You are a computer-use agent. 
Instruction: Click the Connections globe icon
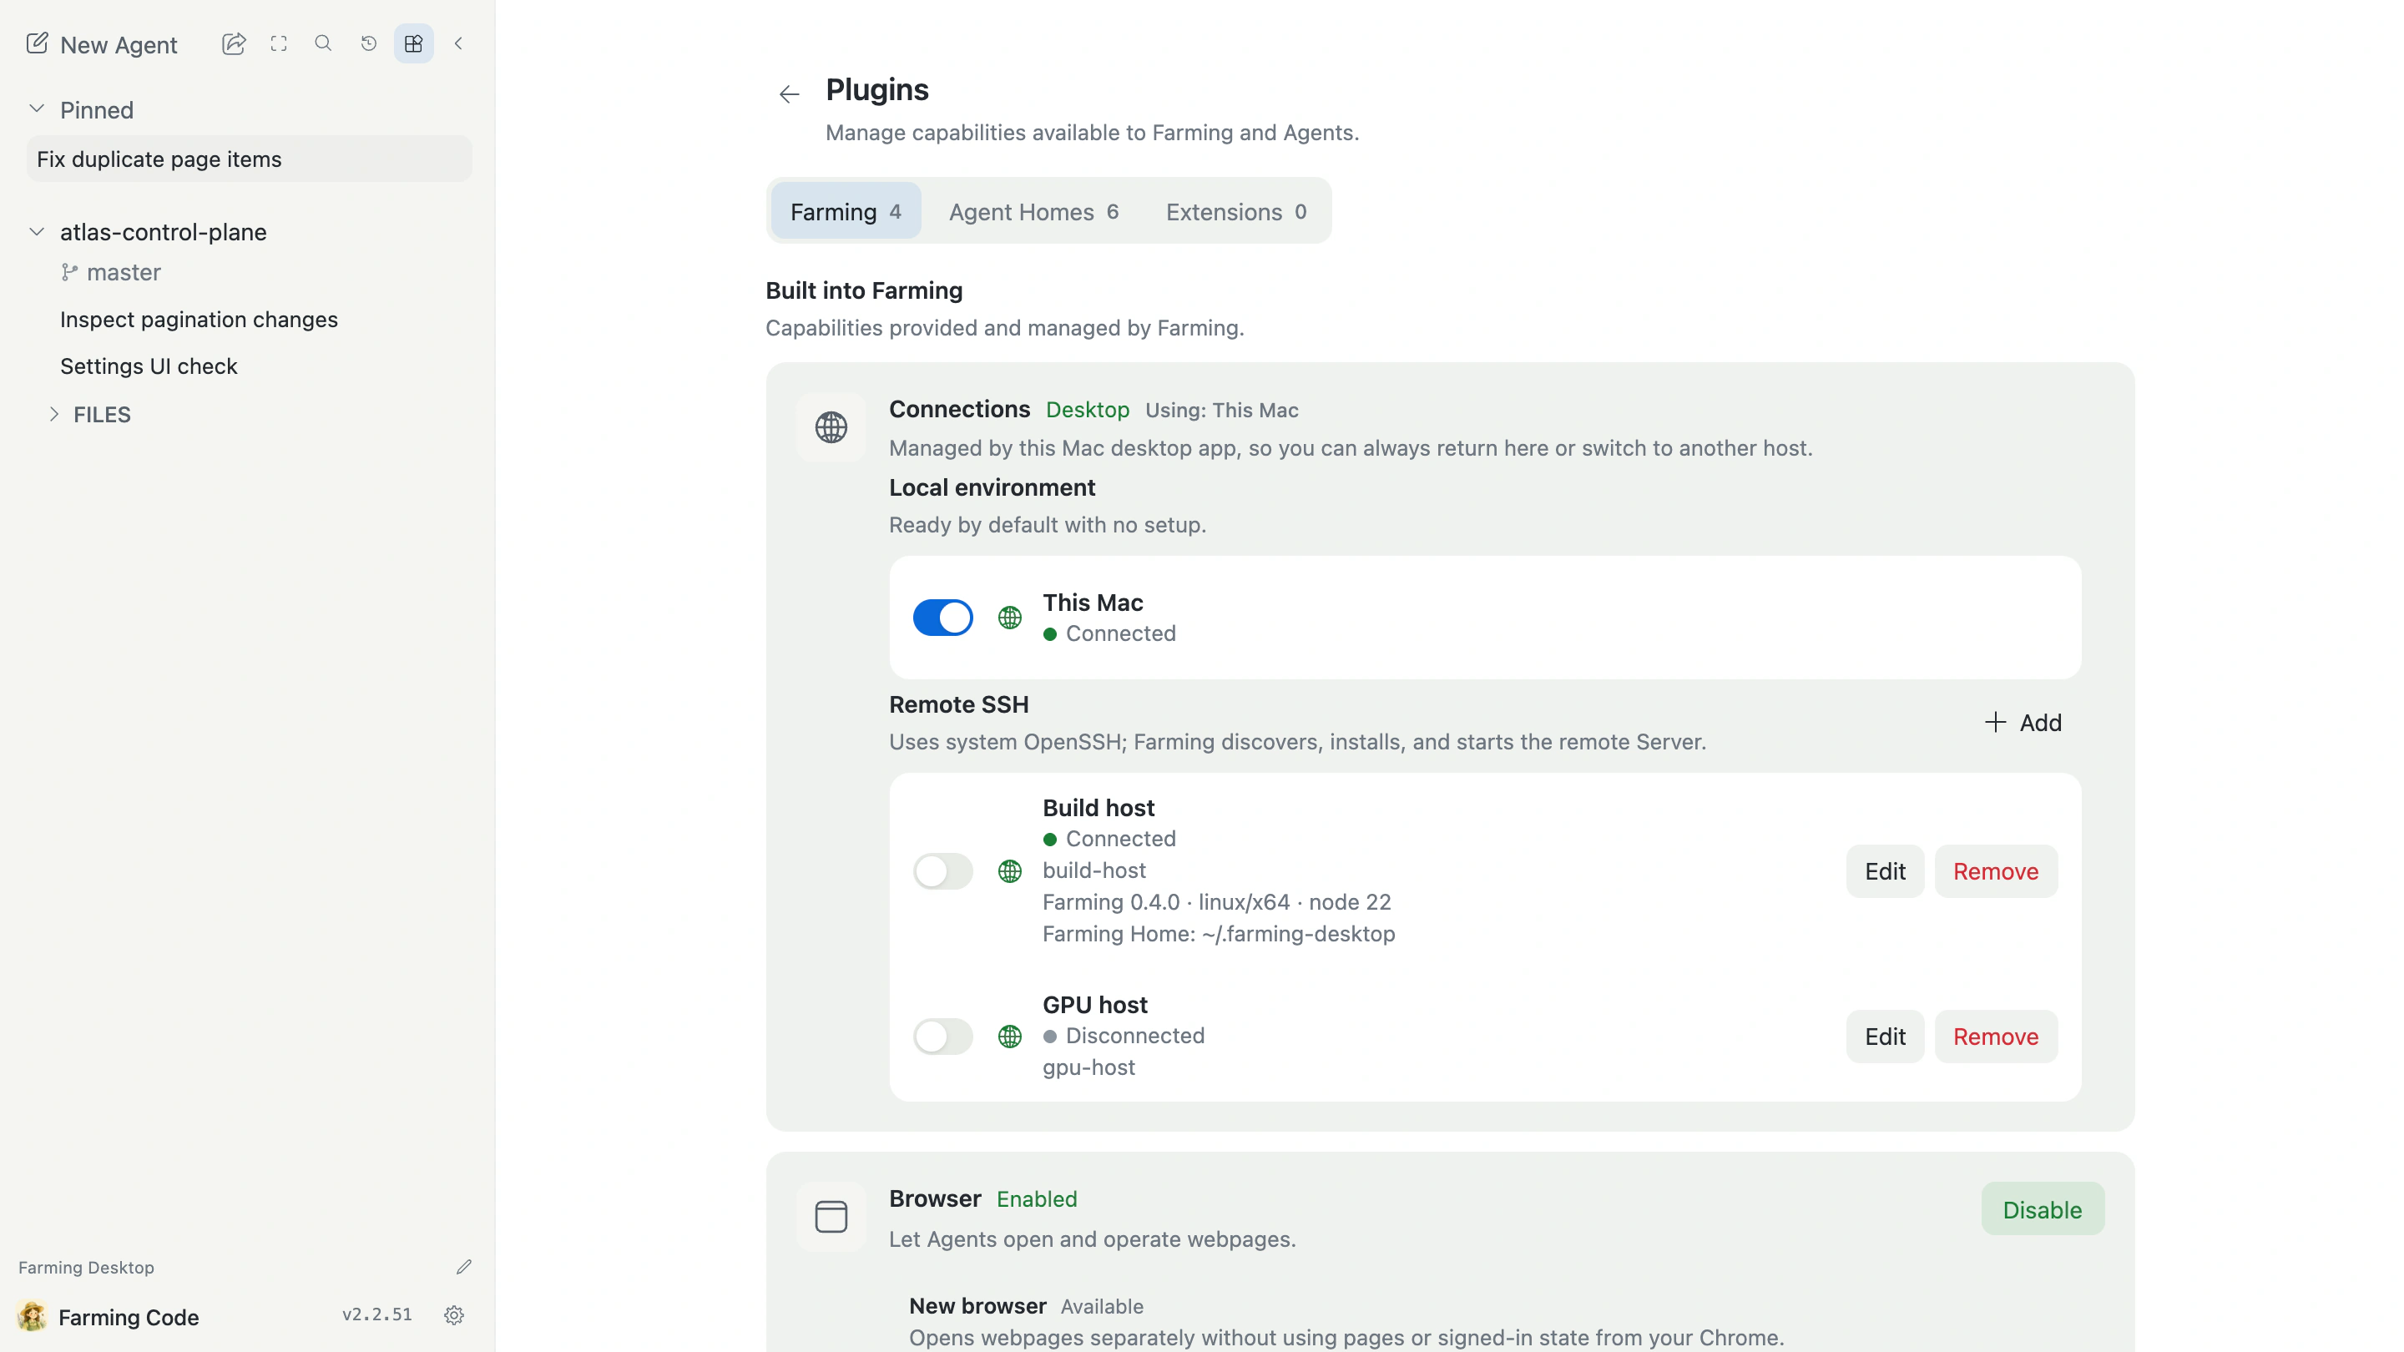(831, 427)
